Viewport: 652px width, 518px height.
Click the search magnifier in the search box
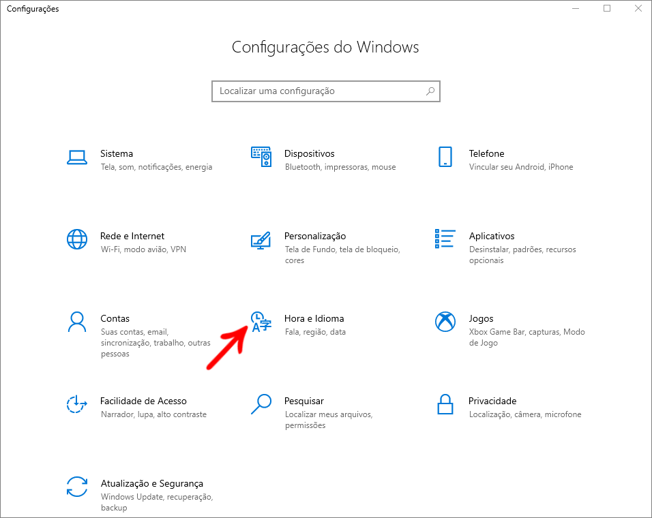430,91
